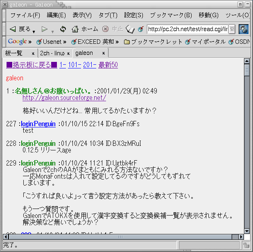Open the ファイル(F) menu
253x252 pixels.
[25, 15]
